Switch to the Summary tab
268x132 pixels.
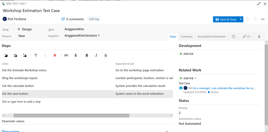pyautogui.click(x=187, y=37)
